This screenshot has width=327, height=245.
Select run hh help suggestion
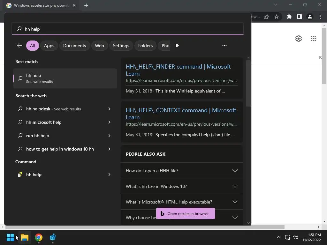click(x=38, y=136)
